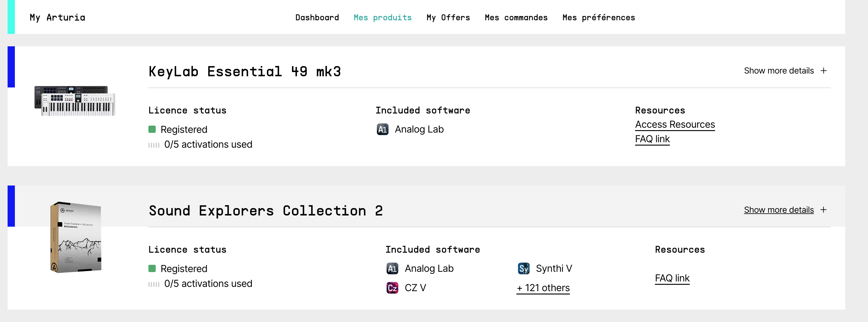Open the Dashboard tab
This screenshot has width=868, height=322.
pos(317,18)
